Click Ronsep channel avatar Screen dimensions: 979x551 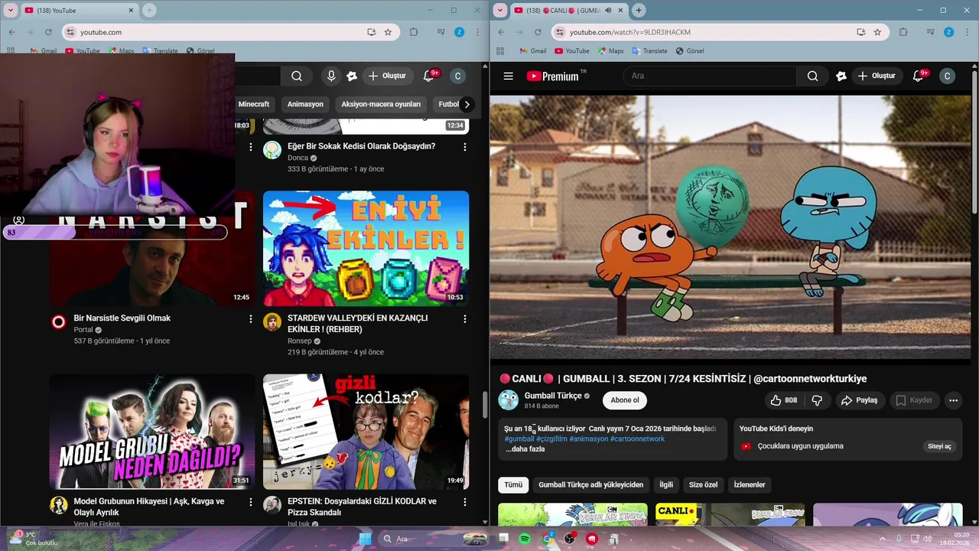click(272, 321)
